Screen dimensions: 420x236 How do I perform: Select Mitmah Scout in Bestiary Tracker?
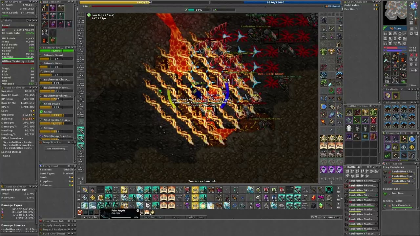click(x=56, y=57)
